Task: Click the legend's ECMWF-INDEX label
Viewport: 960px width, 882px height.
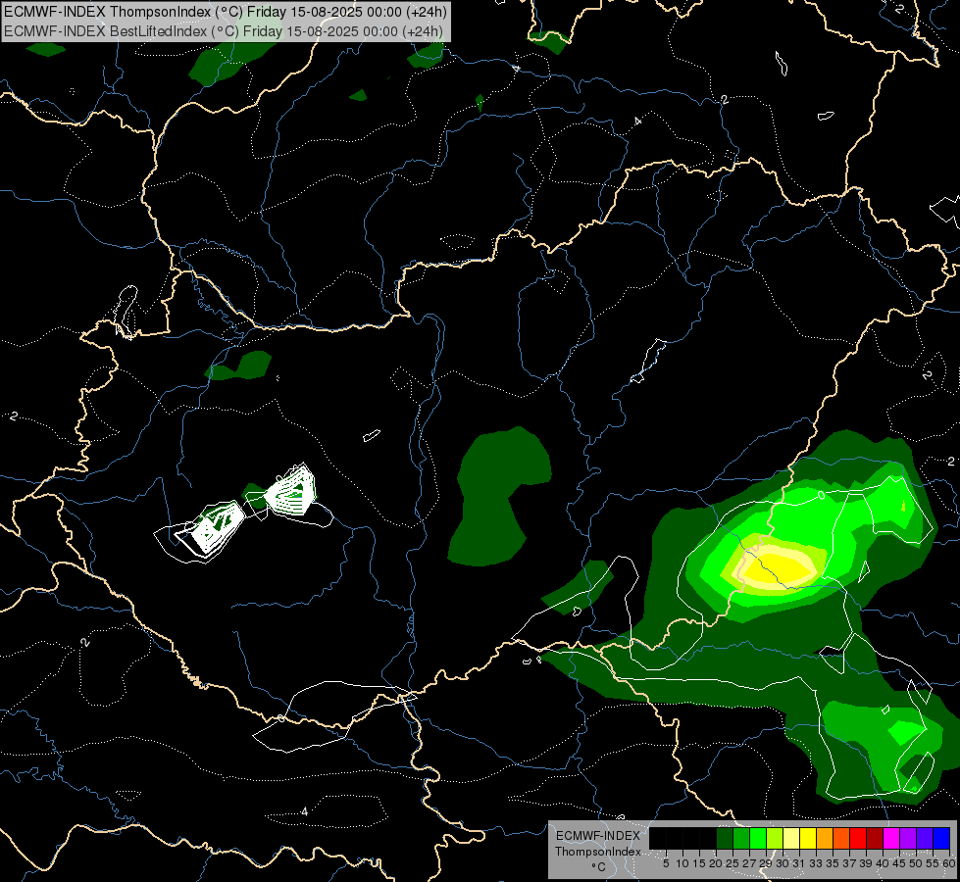Action: point(598,836)
